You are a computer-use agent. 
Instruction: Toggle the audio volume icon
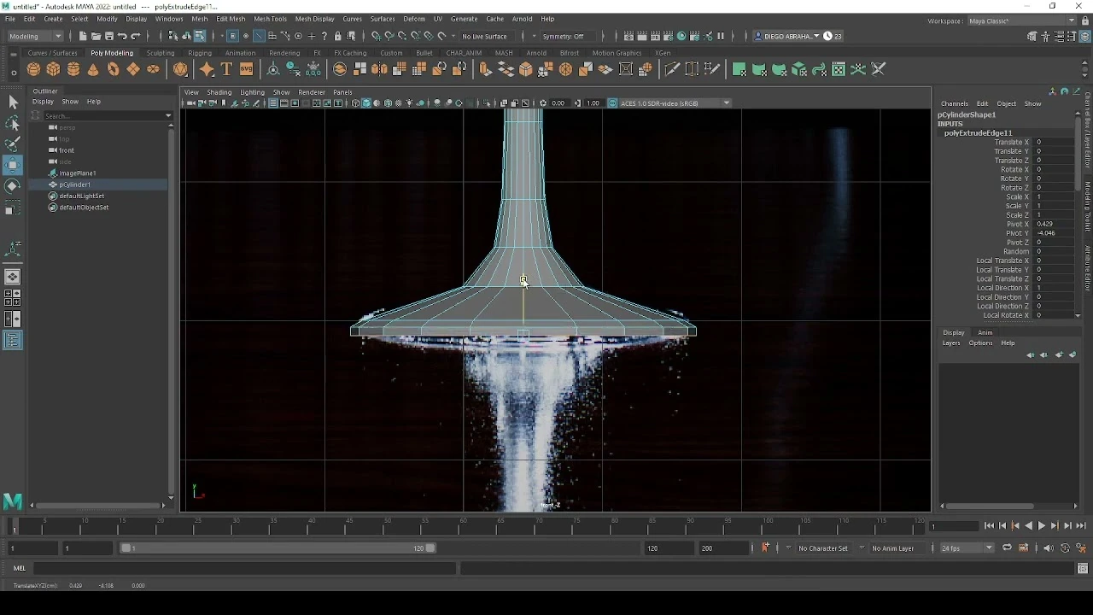point(1049,548)
